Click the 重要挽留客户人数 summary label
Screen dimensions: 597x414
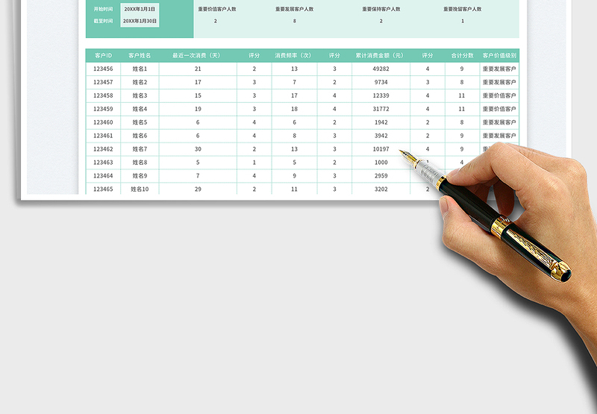point(462,9)
